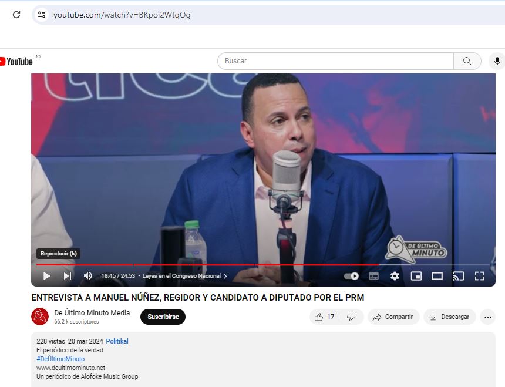The image size is (505, 387).
Task: Start voice search with microphone icon
Action: coord(497,61)
